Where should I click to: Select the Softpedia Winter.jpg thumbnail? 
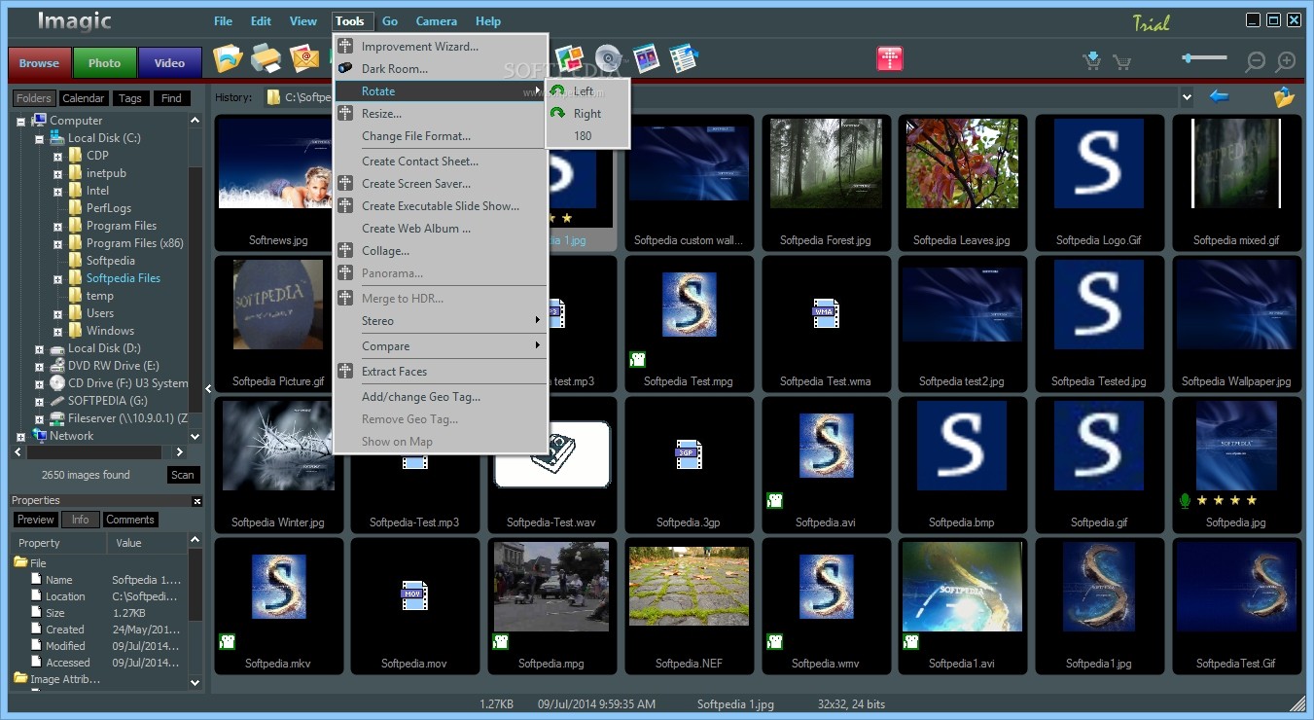click(x=278, y=465)
